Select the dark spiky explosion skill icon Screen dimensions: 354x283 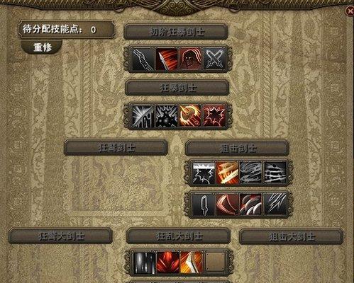(167, 116)
